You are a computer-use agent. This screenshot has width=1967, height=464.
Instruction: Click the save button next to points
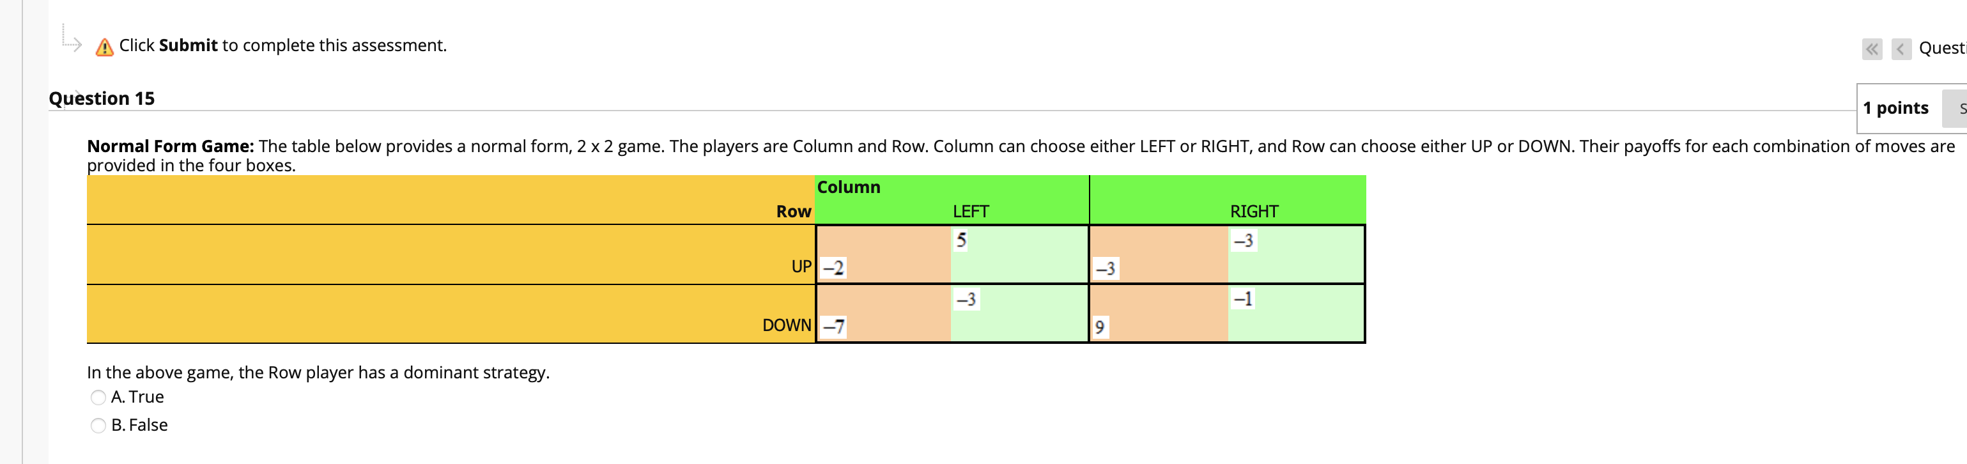pos(1956,109)
